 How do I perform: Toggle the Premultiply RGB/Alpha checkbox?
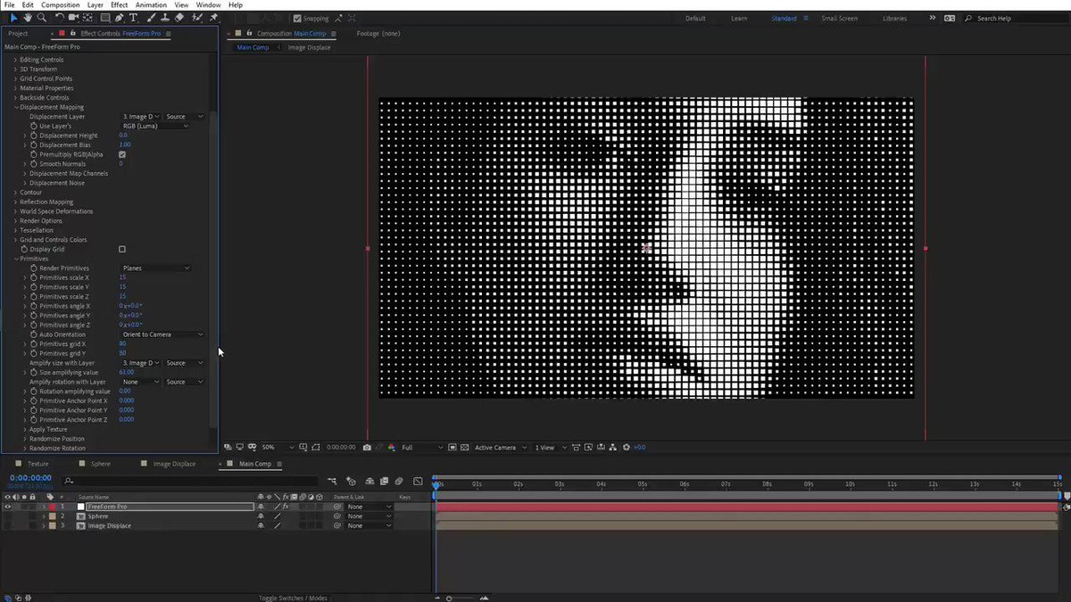click(x=122, y=154)
